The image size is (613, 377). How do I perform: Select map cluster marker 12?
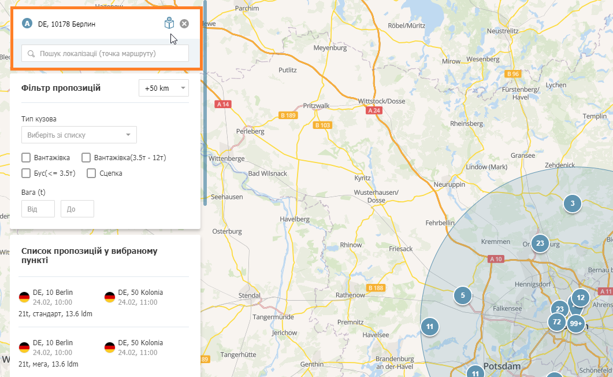pos(581,298)
